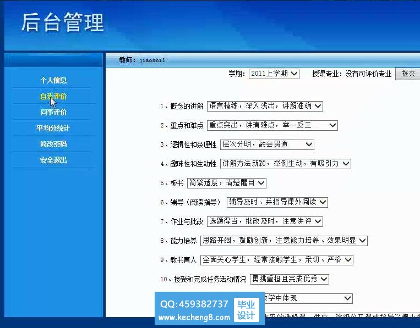The height and width of the screenshot is (328, 420).
Task: Go to 平均分统计 in the sidebar
Action: click(x=53, y=128)
